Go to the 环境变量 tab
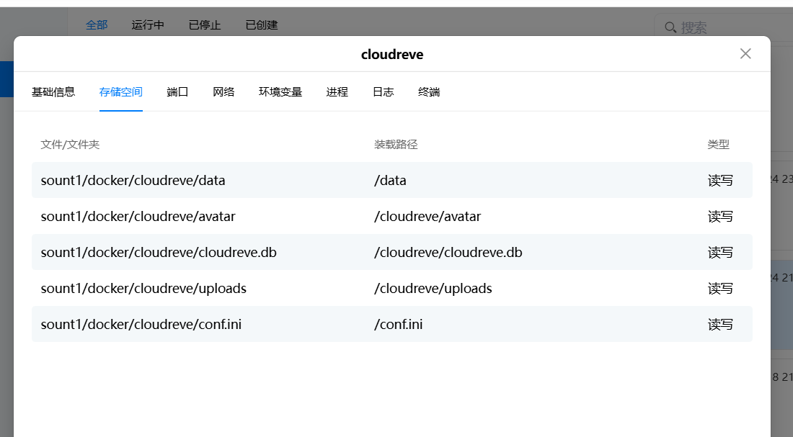This screenshot has height=437, width=793. 280,92
